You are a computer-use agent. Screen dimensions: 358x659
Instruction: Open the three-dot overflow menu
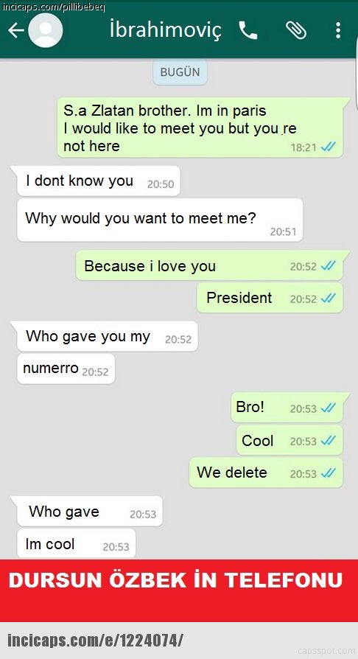click(338, 30)
